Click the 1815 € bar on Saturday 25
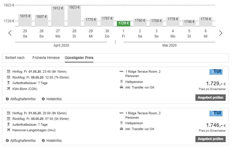The width and height of the screenshot is (233, 148). click(x=25, y=20)
